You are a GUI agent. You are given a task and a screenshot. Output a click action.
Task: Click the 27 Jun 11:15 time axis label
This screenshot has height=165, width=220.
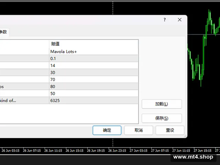(x=181, y=151)
